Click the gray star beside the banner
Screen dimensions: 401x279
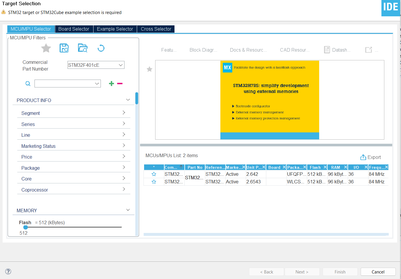(x=149, y=69)
